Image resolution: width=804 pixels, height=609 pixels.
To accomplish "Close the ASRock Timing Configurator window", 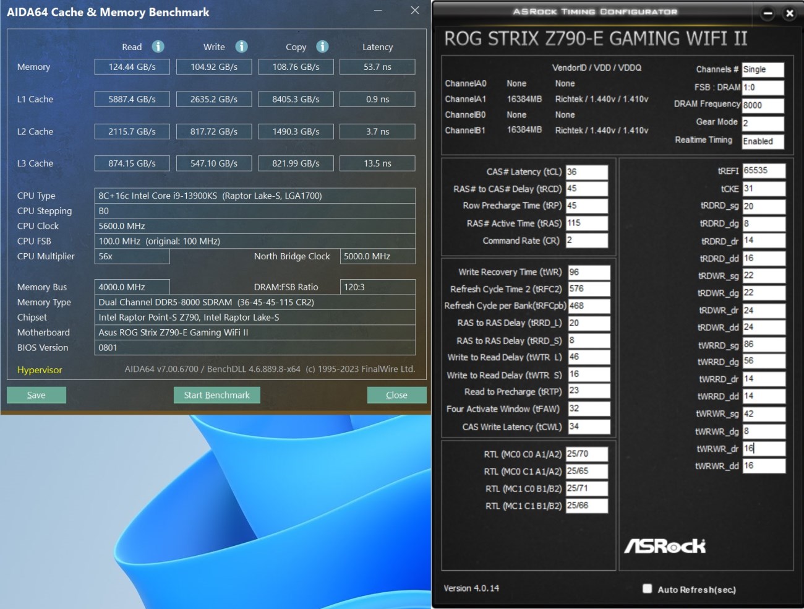I will tap(789, 13).
